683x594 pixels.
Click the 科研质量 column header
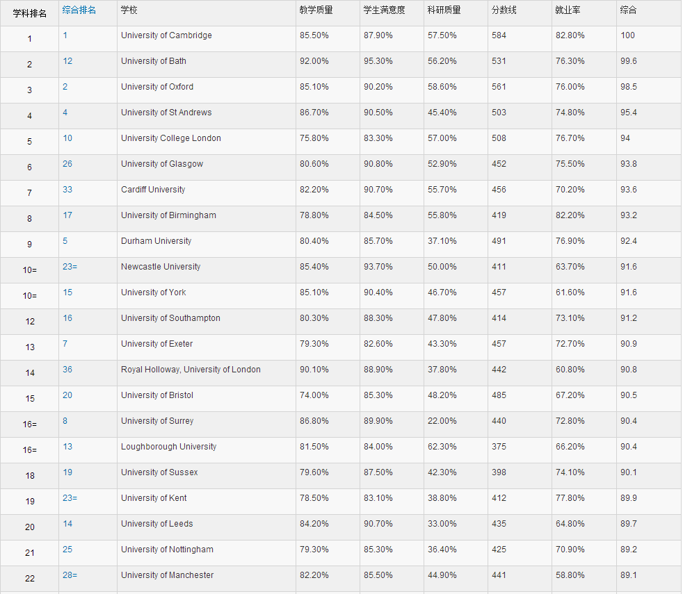click(x=444, y=10)
